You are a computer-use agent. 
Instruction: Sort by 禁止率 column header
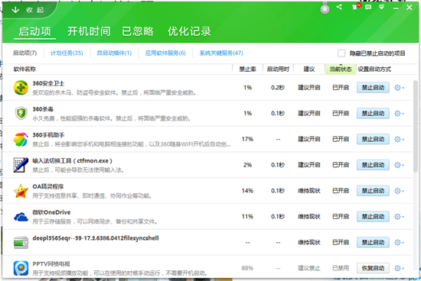point(247,69)
